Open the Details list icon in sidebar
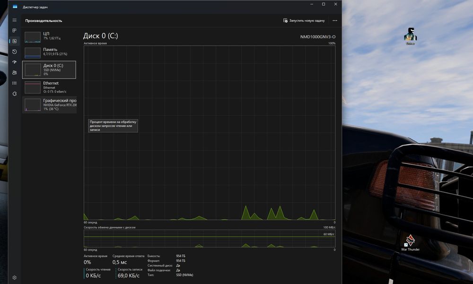The width and height of the screenshot is (473, 284). tap(15, 83)
